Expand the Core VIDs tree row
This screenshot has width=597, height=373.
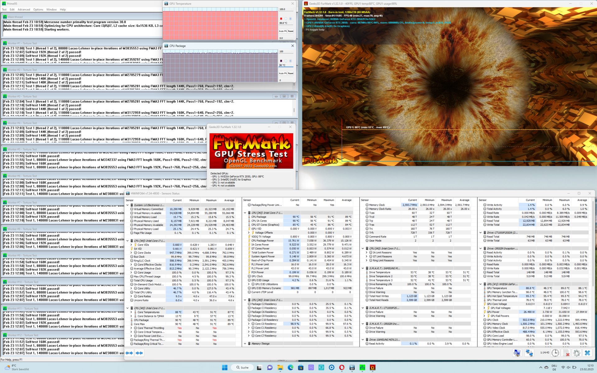click(x=131, y=245)
